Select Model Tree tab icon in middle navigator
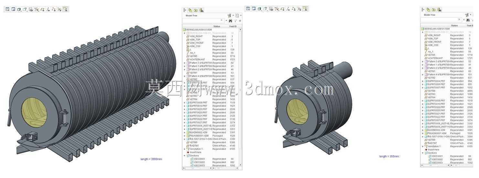Image resolution: width=479 pixels, height=178 pixels. [185, 10]
